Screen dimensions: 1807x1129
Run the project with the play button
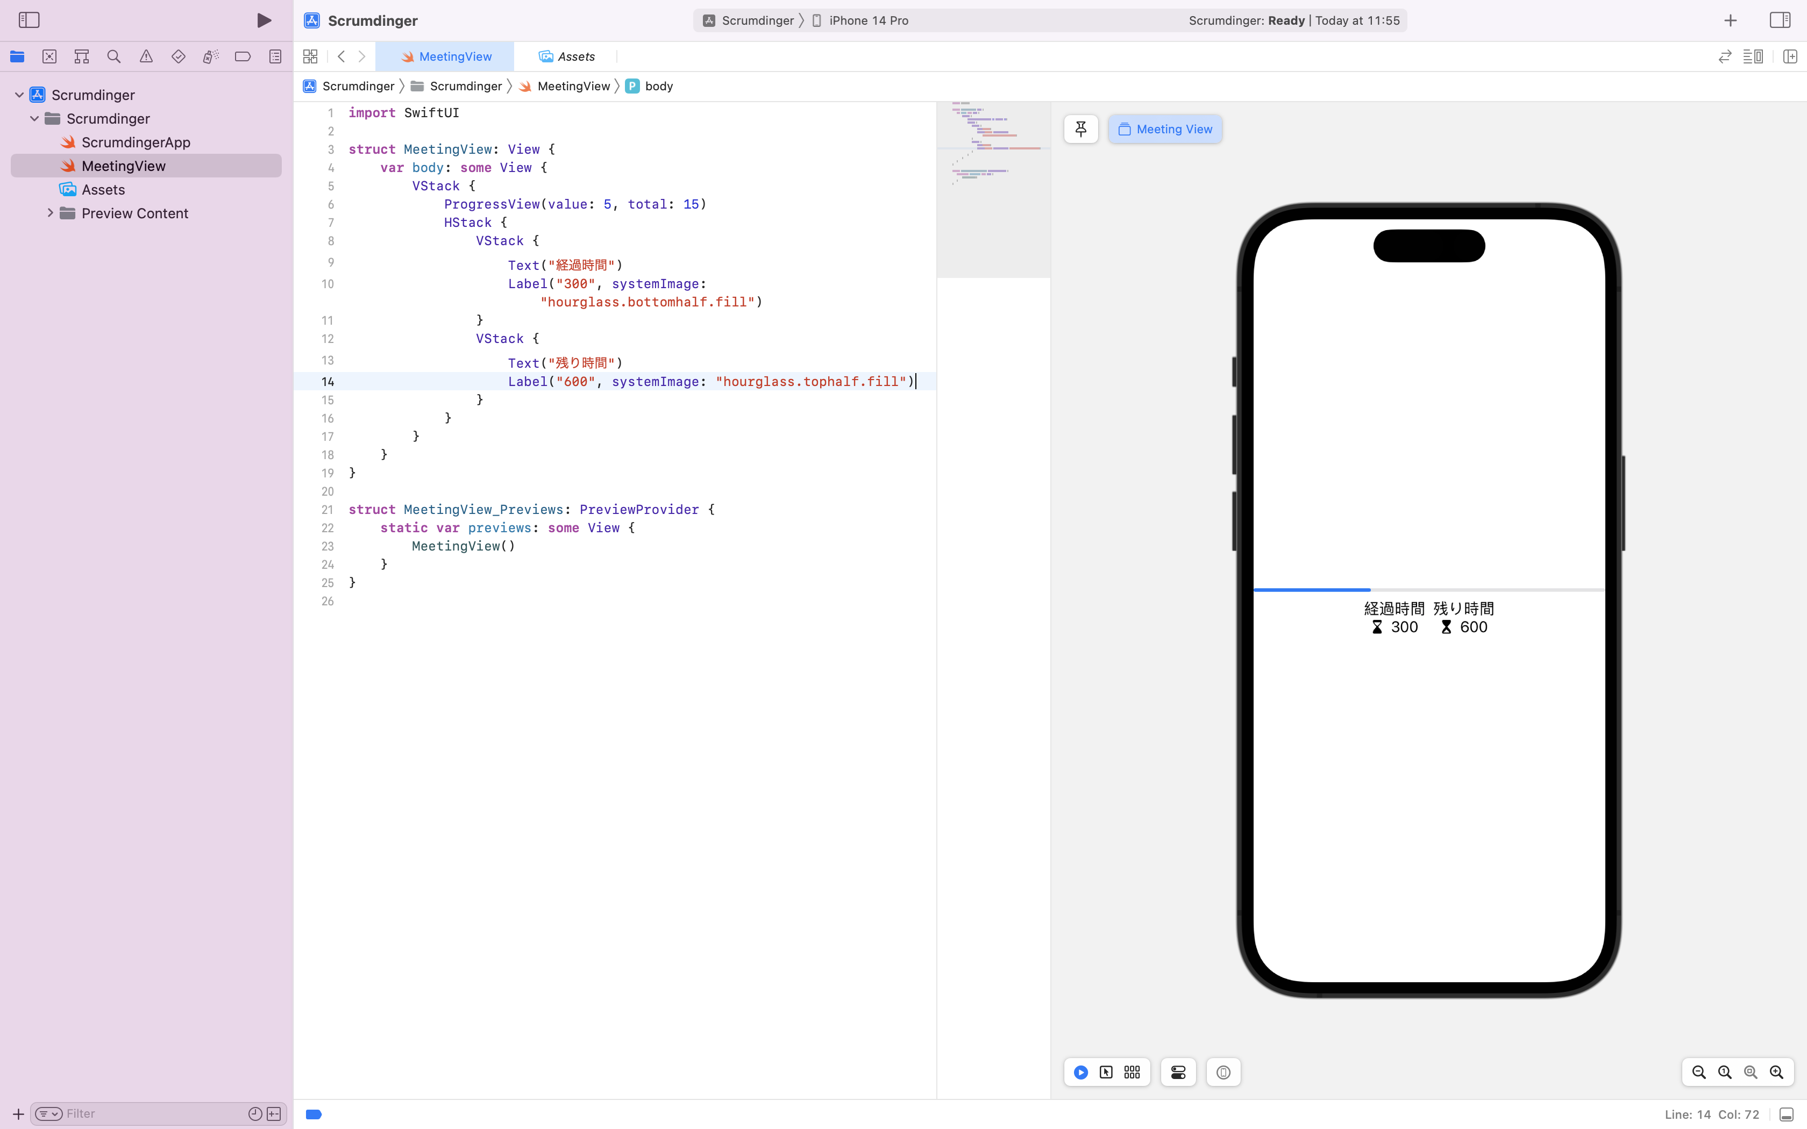(264, 20)
